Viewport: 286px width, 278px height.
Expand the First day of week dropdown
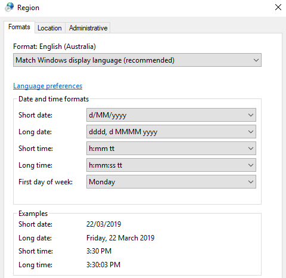(171, 182)
